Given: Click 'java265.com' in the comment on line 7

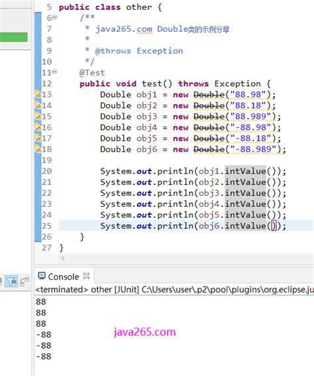Looking at the screenshot, I should point(124,29).
